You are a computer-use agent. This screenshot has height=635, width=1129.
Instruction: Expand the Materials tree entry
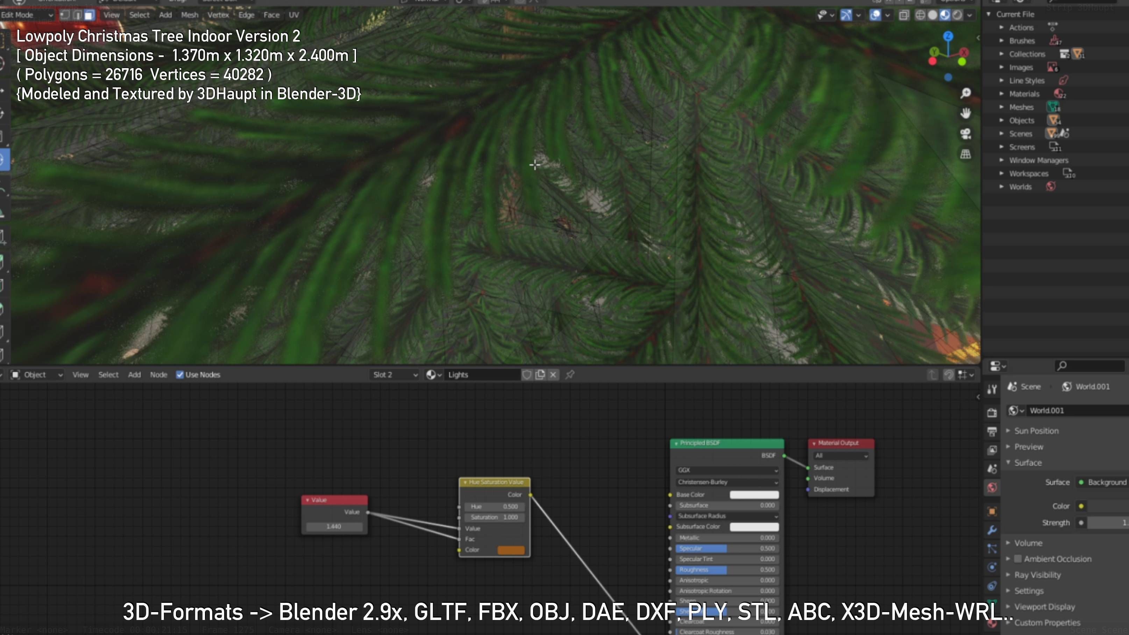tap(1001, 94)
